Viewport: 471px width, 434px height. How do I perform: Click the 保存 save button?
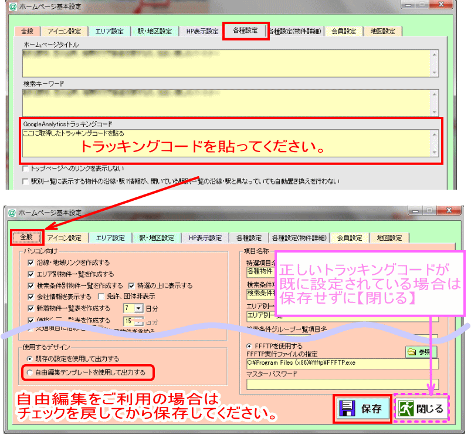(x=362, y=409)
